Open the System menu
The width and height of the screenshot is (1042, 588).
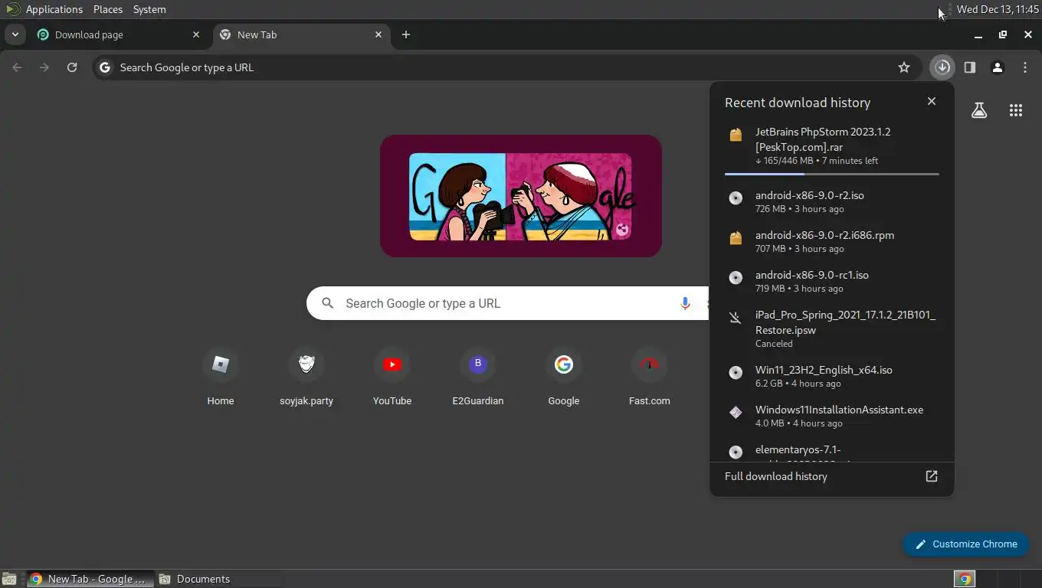pyautogui.click(x=149, y=9)
